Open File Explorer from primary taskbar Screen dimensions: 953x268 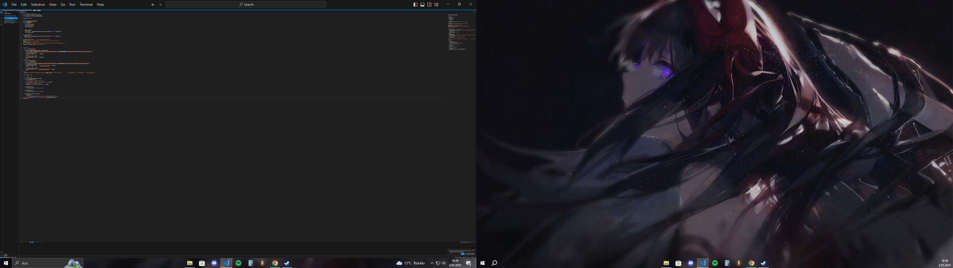(x=190, y=263)
